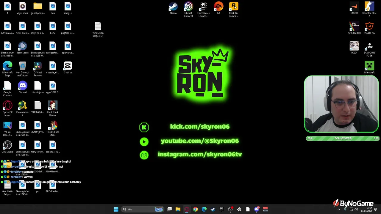Select the This Bed We Made icon

pyautogui.click(x=53, y=129)
